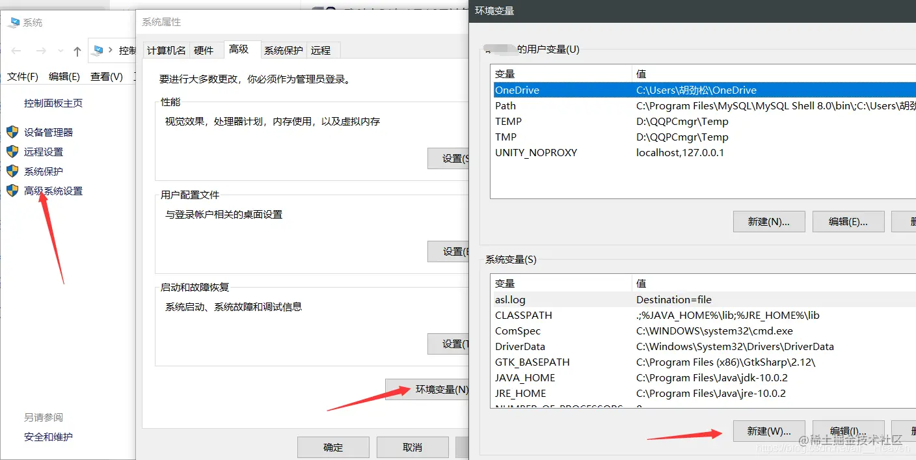
Task: Open 安全和维护 link
Action: [x=49, y=437]
